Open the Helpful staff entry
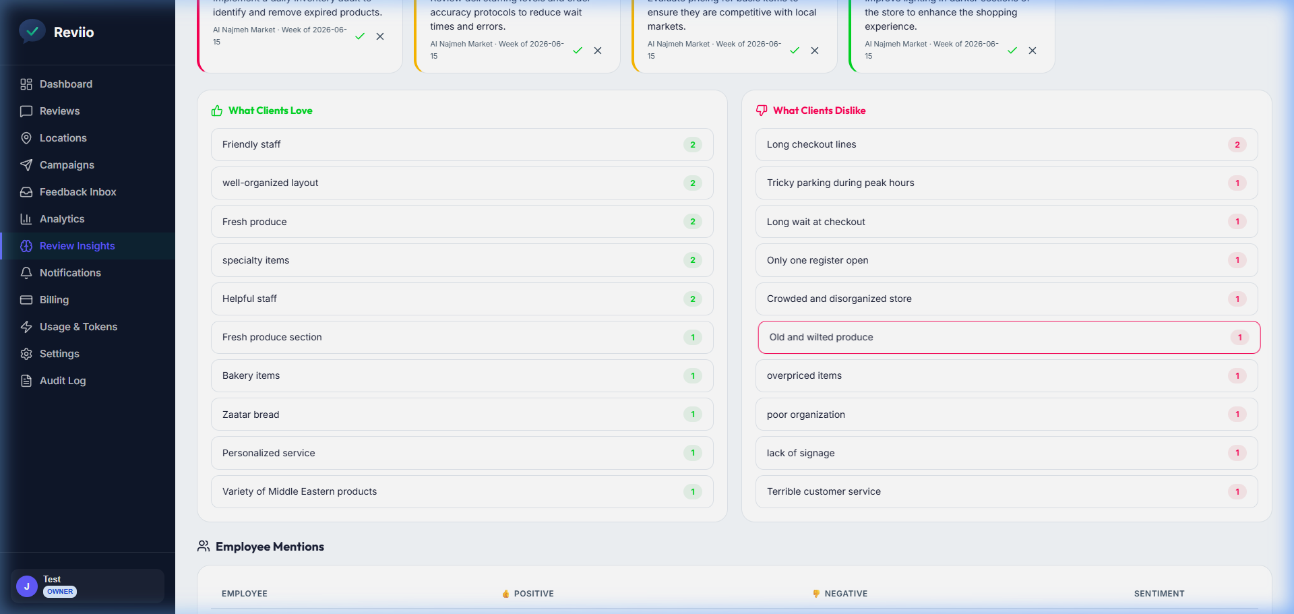Screen dimensions: 1294x614 462,299
